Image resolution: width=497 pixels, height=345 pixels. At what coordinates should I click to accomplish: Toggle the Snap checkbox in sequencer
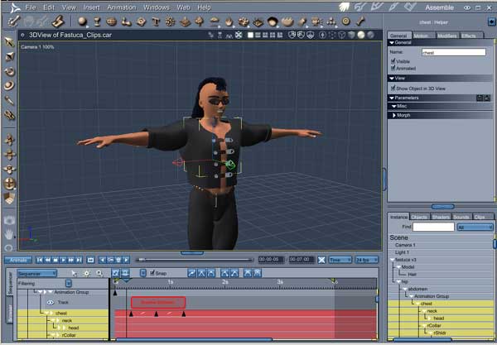click(x=152, y=272)
